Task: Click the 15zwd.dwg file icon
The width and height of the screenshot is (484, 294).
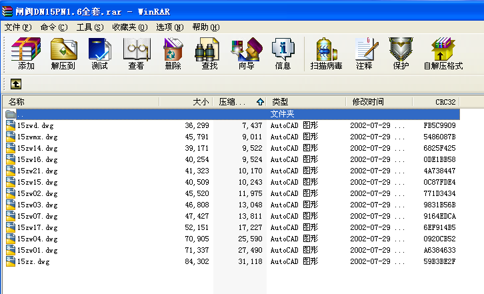Action: pyautogui.click(x=11, y=125)
